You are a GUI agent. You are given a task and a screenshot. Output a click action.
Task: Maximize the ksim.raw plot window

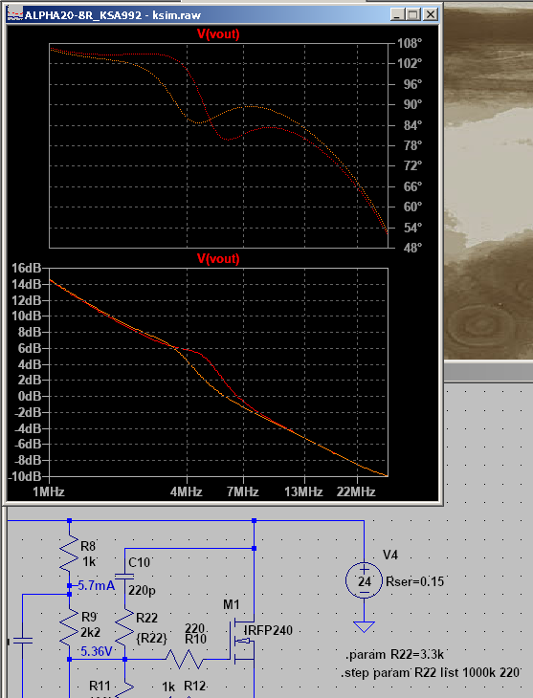412,14
